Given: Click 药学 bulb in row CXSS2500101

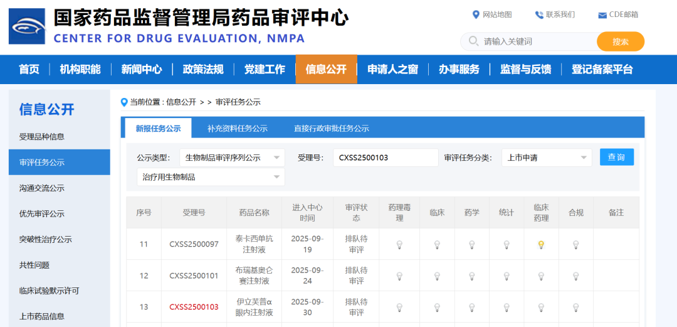Looking at the screenshot, I should coord(472,276).
